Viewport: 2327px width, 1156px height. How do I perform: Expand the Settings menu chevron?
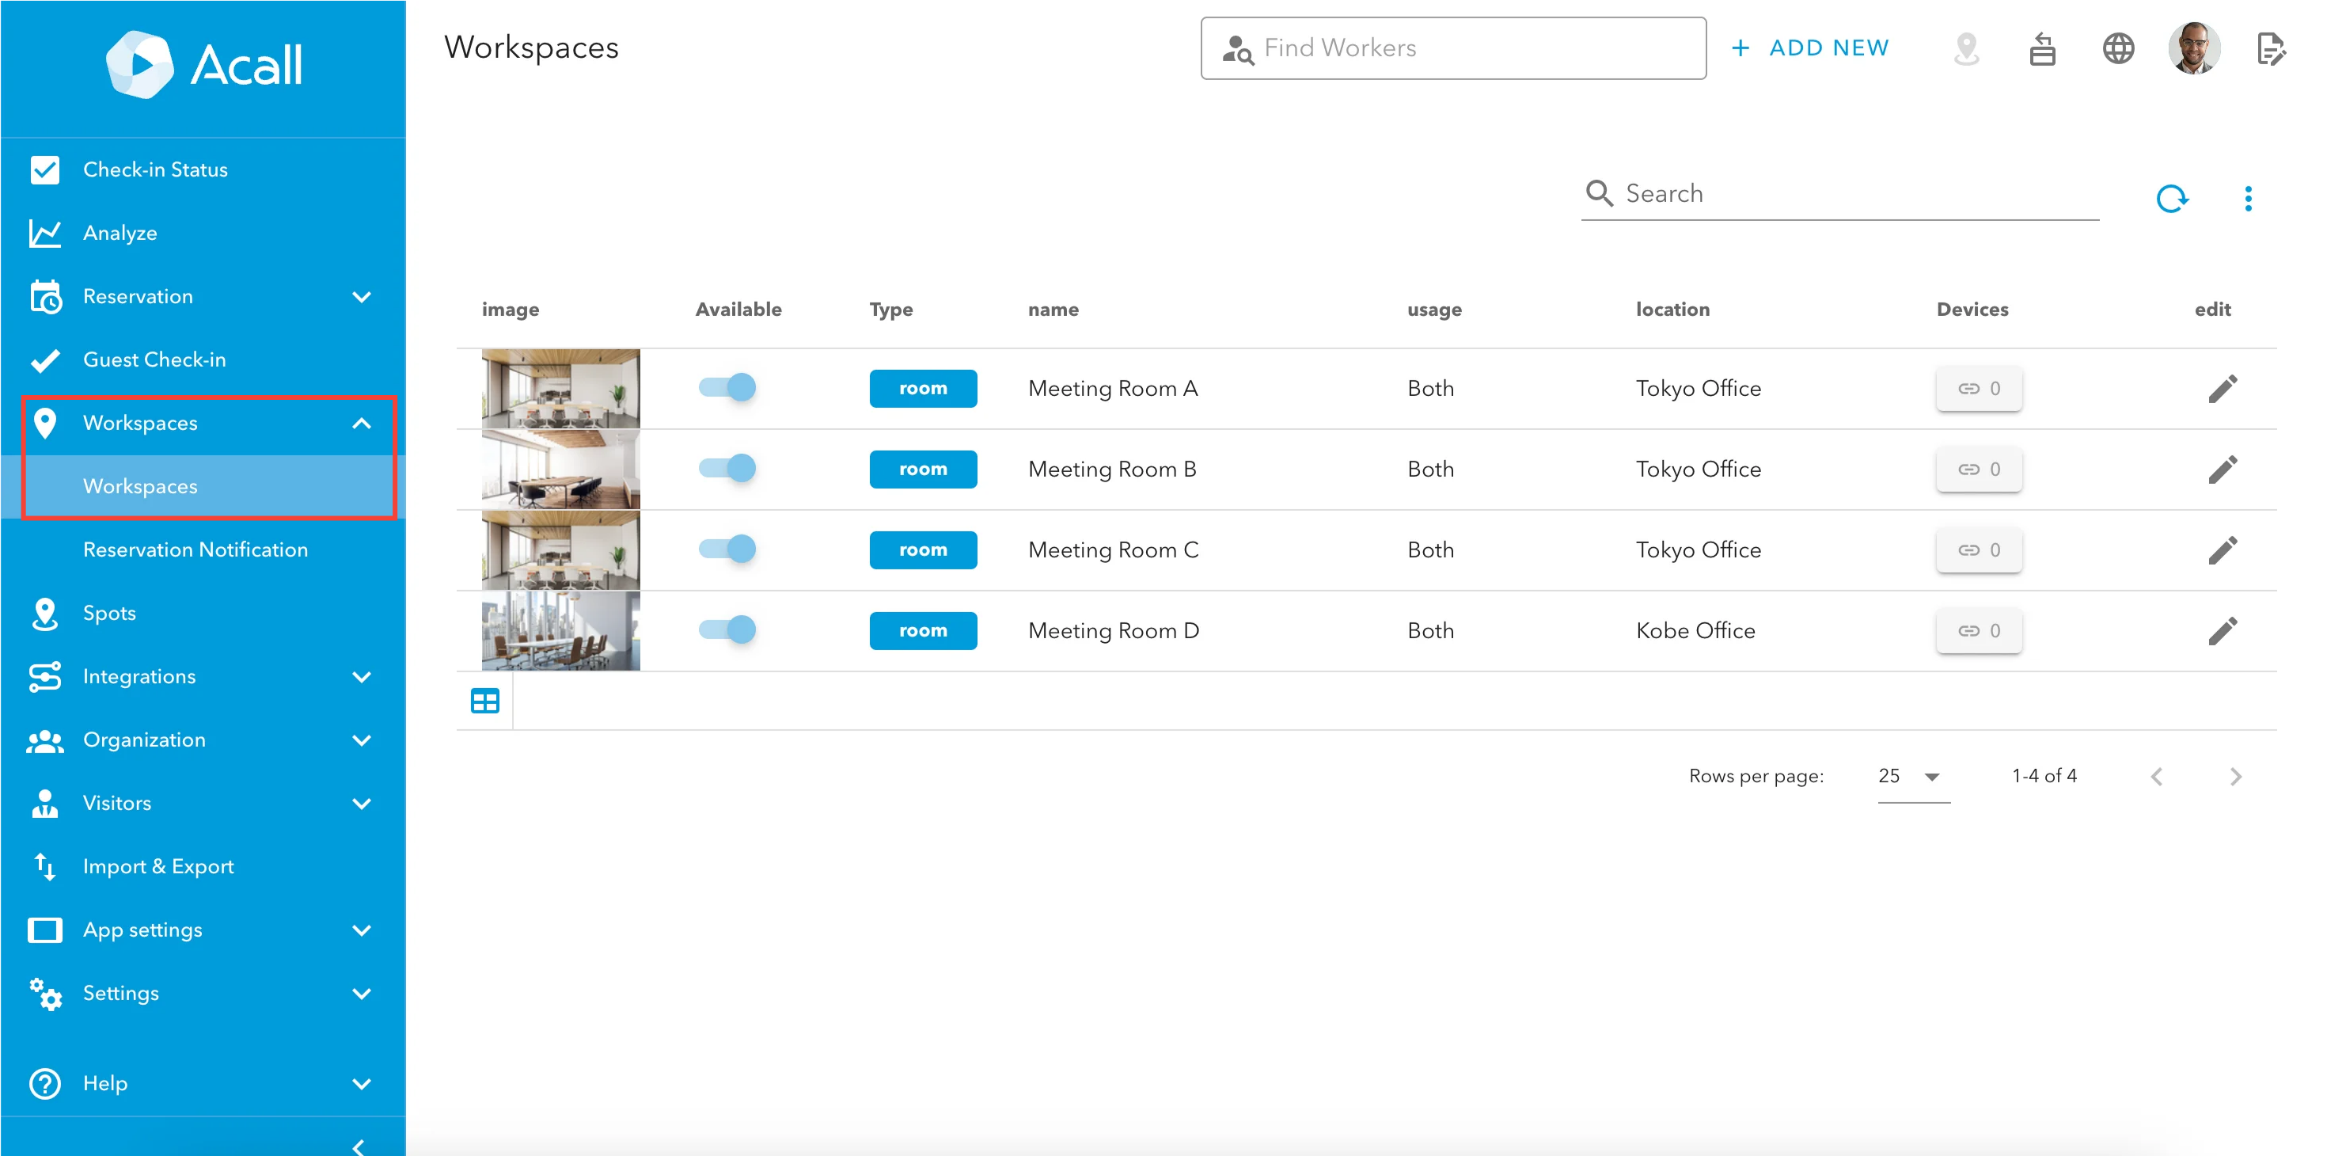363,994
